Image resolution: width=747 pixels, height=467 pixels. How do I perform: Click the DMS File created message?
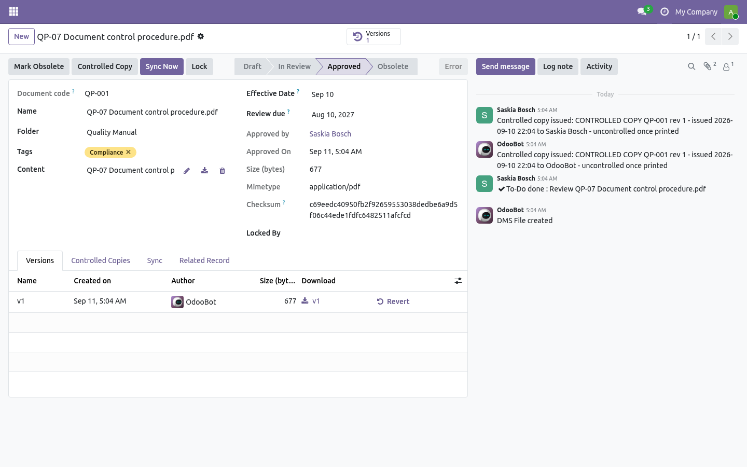[x=524, y=221]
